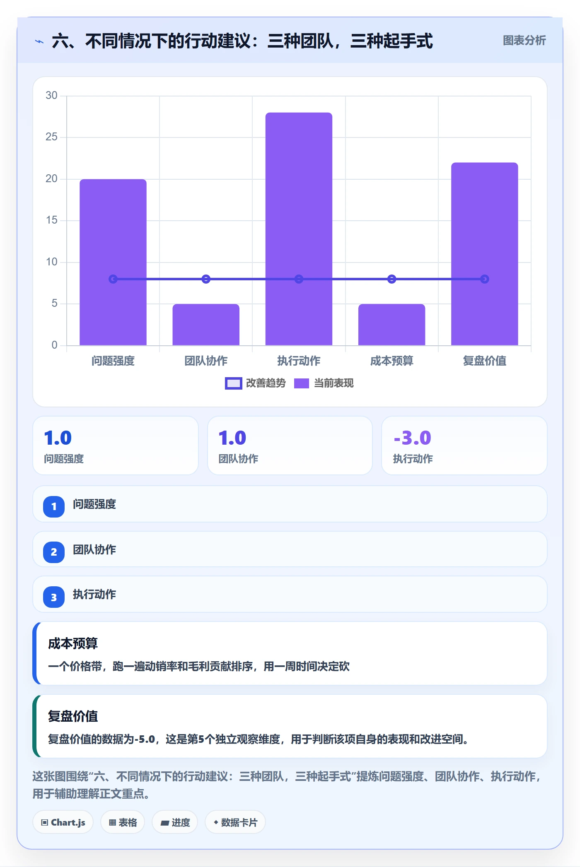The width and height of the screenshot is (580, 867).
Task: Click the 团队协作 x-axis label
Action: click(206, 361)
